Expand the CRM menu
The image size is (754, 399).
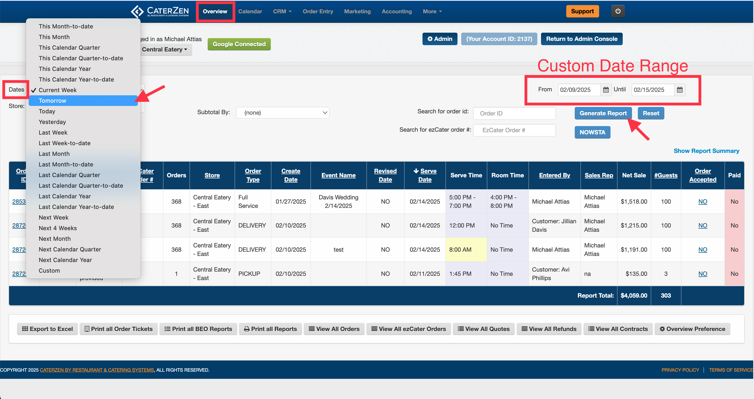(x=282, y=11)
